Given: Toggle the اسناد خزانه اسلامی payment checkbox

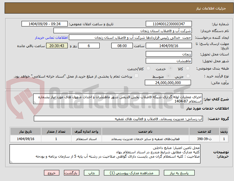Looking at the screenshot, I should coord(136,75).
